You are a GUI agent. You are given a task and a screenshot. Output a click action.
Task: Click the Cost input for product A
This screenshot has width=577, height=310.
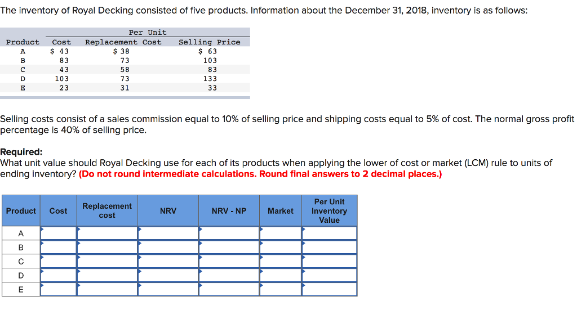point(59,233)
